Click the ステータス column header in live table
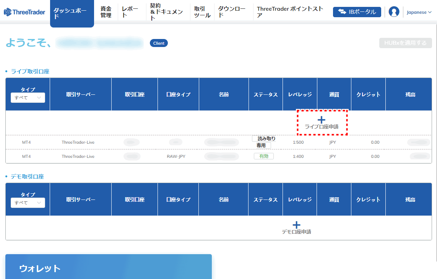 tap(266, 94)
